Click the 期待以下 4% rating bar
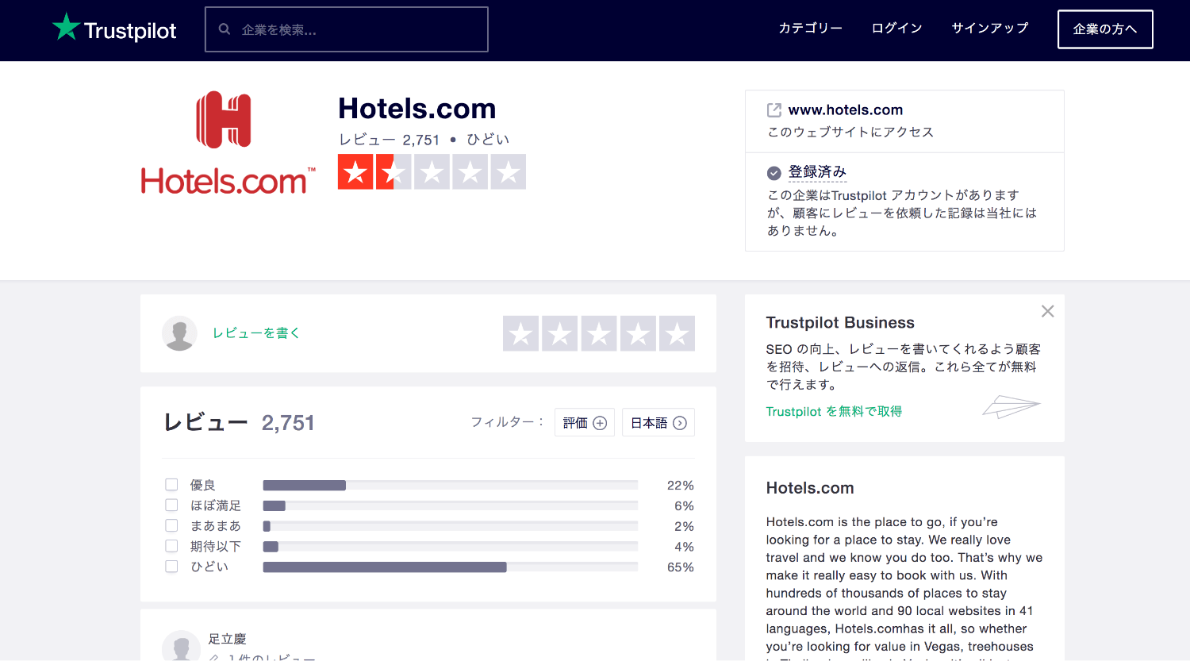Image resolution: width=1190 pixels, height=661 pixels. pyautogui.click(x=451, y=546)
